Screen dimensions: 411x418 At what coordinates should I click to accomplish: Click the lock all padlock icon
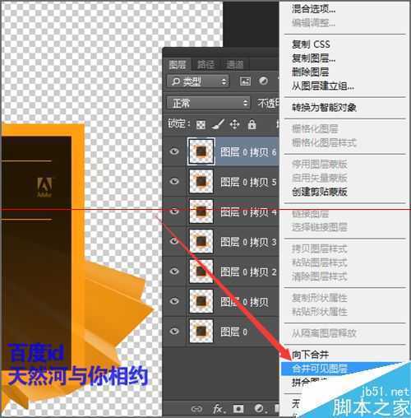[252, 124]
